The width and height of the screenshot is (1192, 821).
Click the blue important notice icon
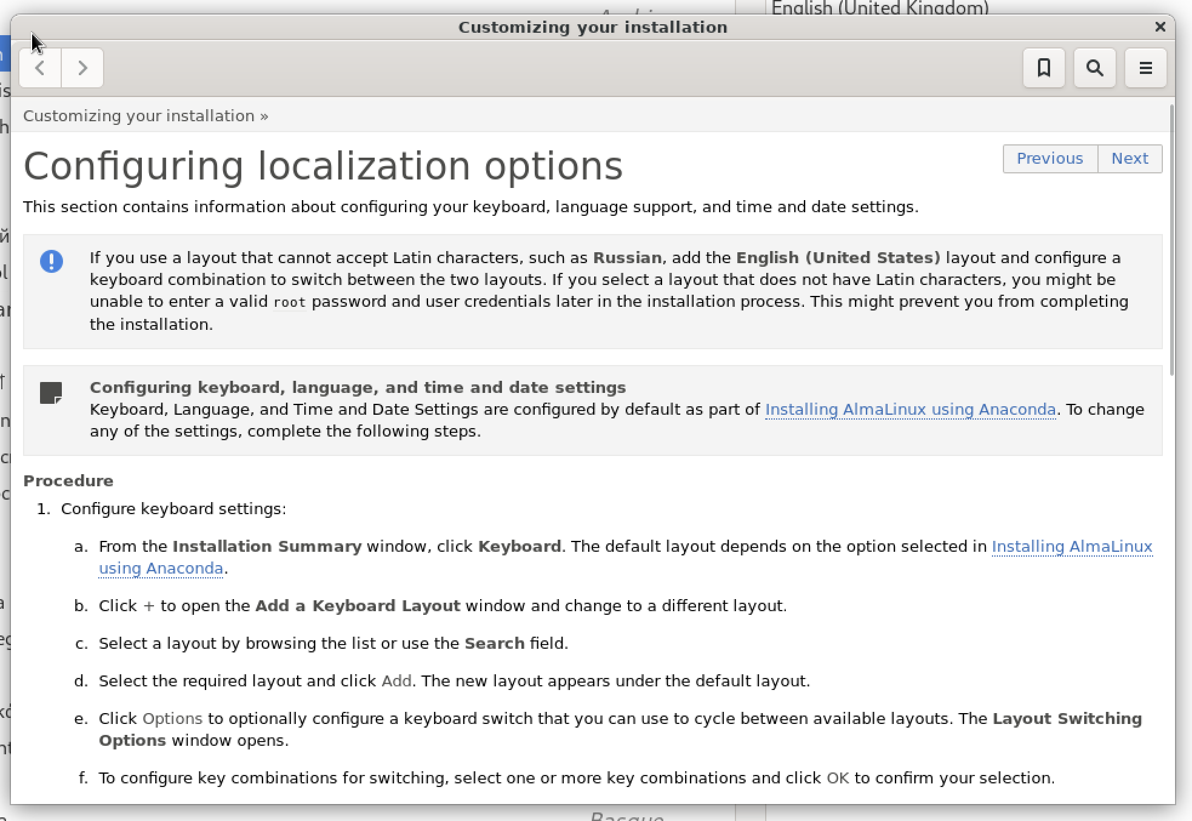click(x=52, y=261)
